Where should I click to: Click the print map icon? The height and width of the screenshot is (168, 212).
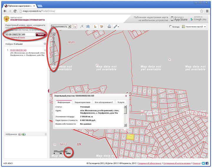point(109,27)
